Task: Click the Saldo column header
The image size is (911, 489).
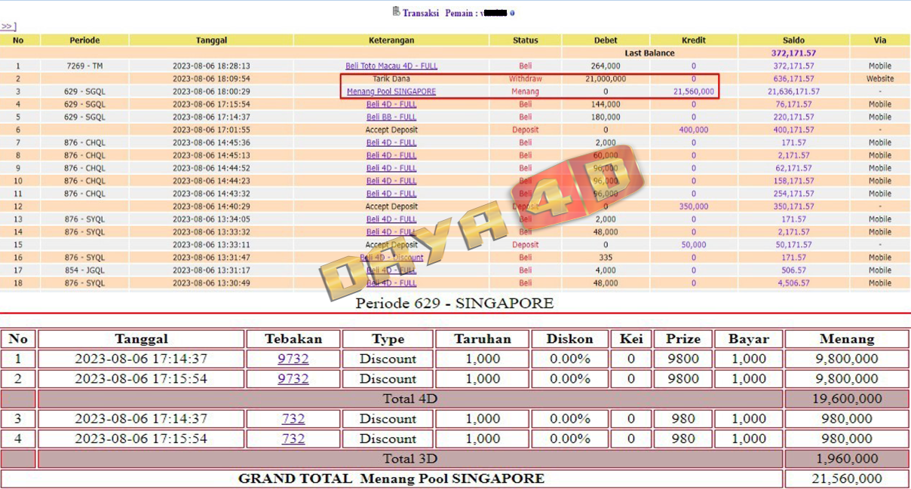Action: pos(793,41)
